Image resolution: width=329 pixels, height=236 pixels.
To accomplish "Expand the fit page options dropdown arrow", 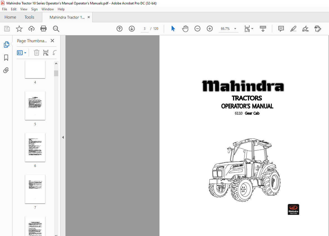I will pos(252,29).
